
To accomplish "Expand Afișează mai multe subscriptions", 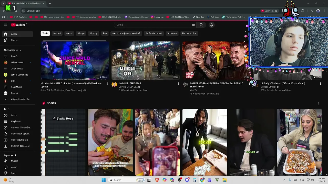I will [17, 99].
